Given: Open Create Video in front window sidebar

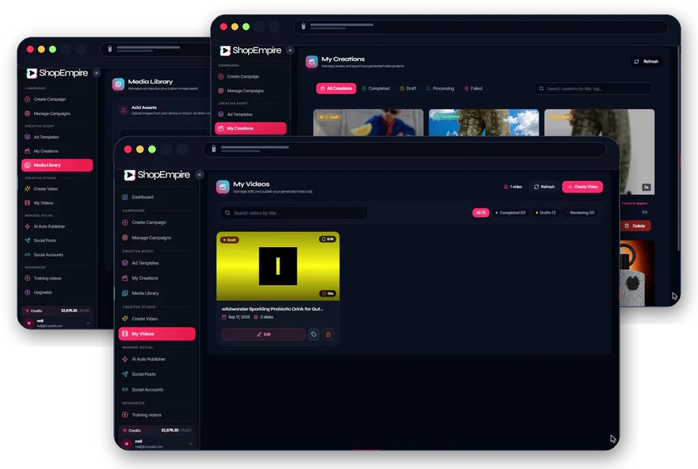Looking at the screenshot, I should coord(145,319).
